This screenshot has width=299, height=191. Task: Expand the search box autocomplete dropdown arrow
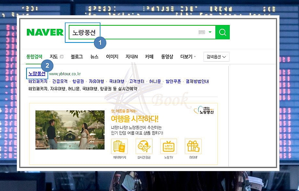tap(210, 32)
